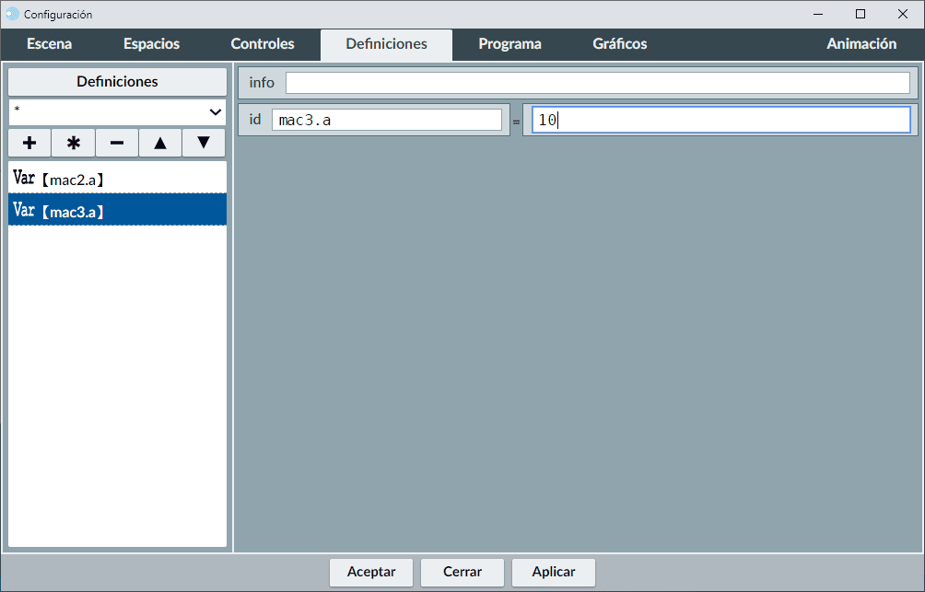Click the id field containing mac3.a

[386, 120]
